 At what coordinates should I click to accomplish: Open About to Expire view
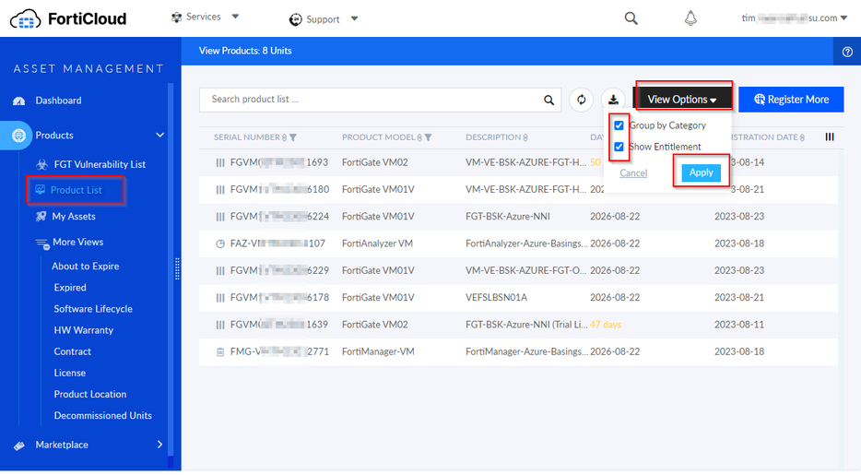click(x=85, y=266)
